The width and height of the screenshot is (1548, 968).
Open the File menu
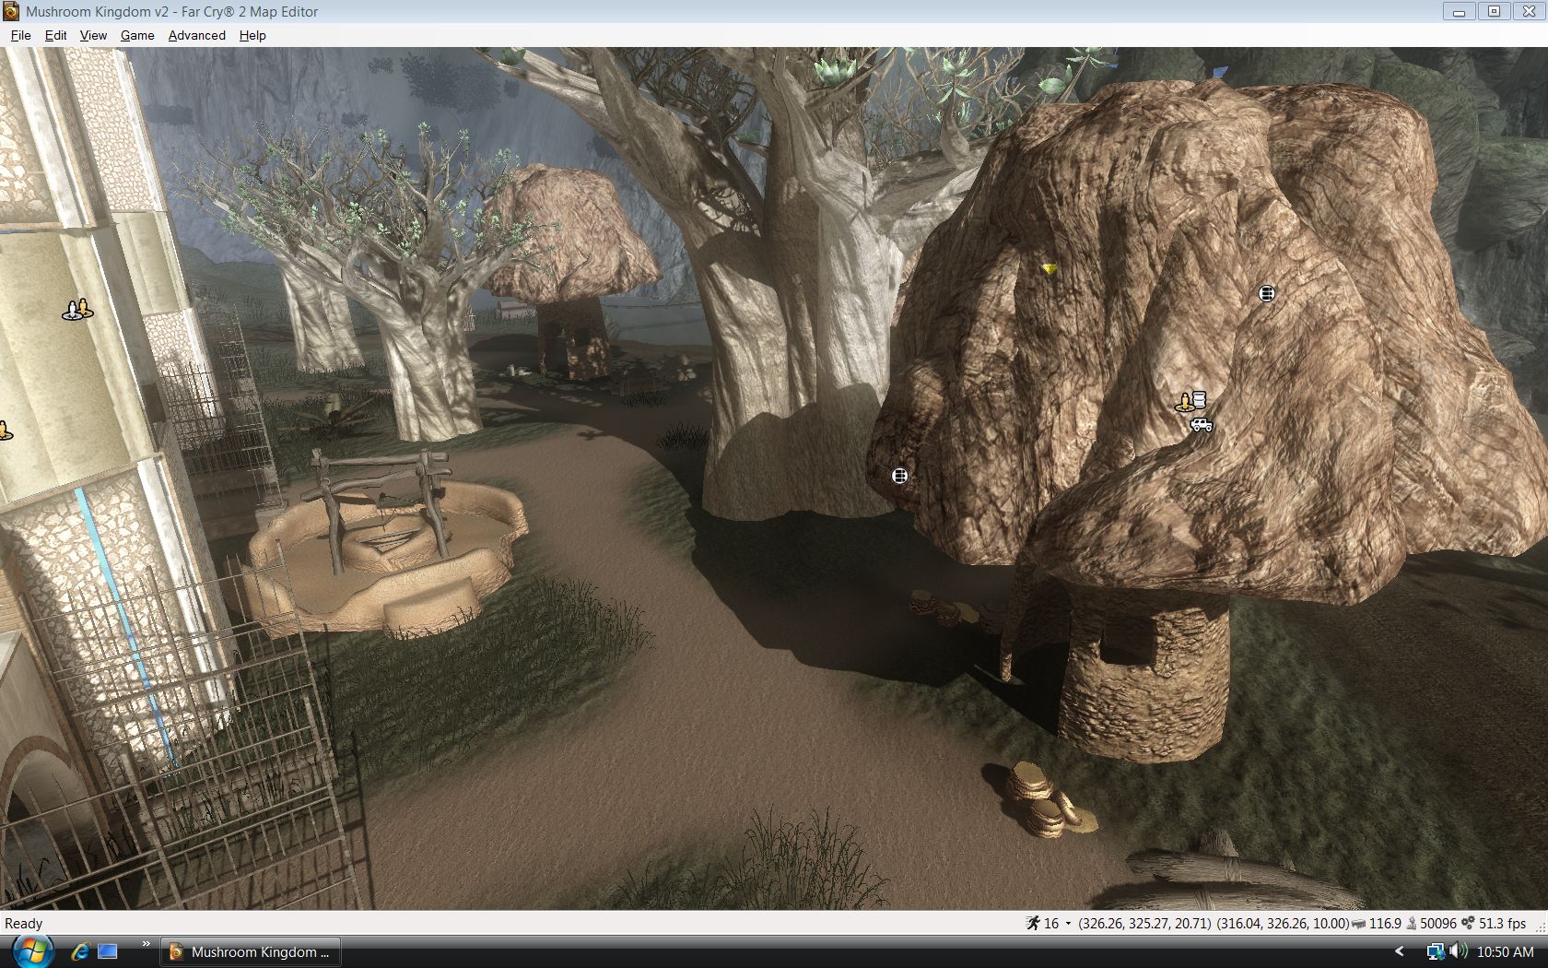(20, 35)
